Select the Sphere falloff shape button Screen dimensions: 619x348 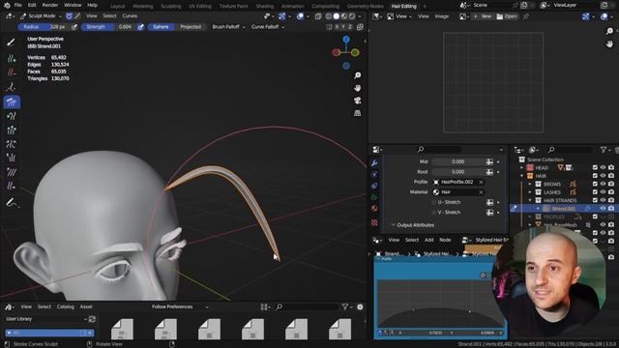(161, 27)
